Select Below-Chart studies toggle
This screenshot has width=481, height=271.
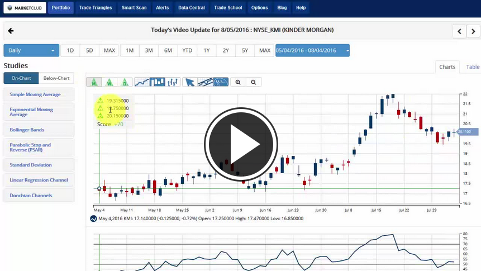pyautogui.click(x=56, y=78)
